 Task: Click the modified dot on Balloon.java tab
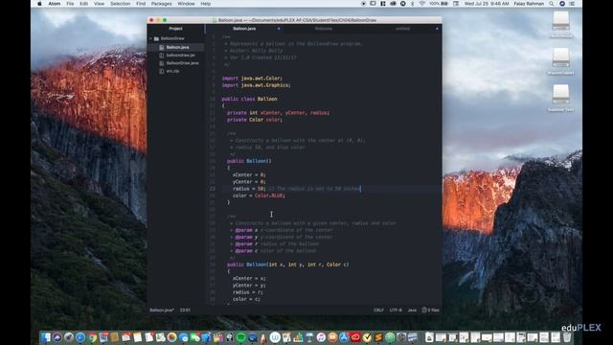click(279, 29)
